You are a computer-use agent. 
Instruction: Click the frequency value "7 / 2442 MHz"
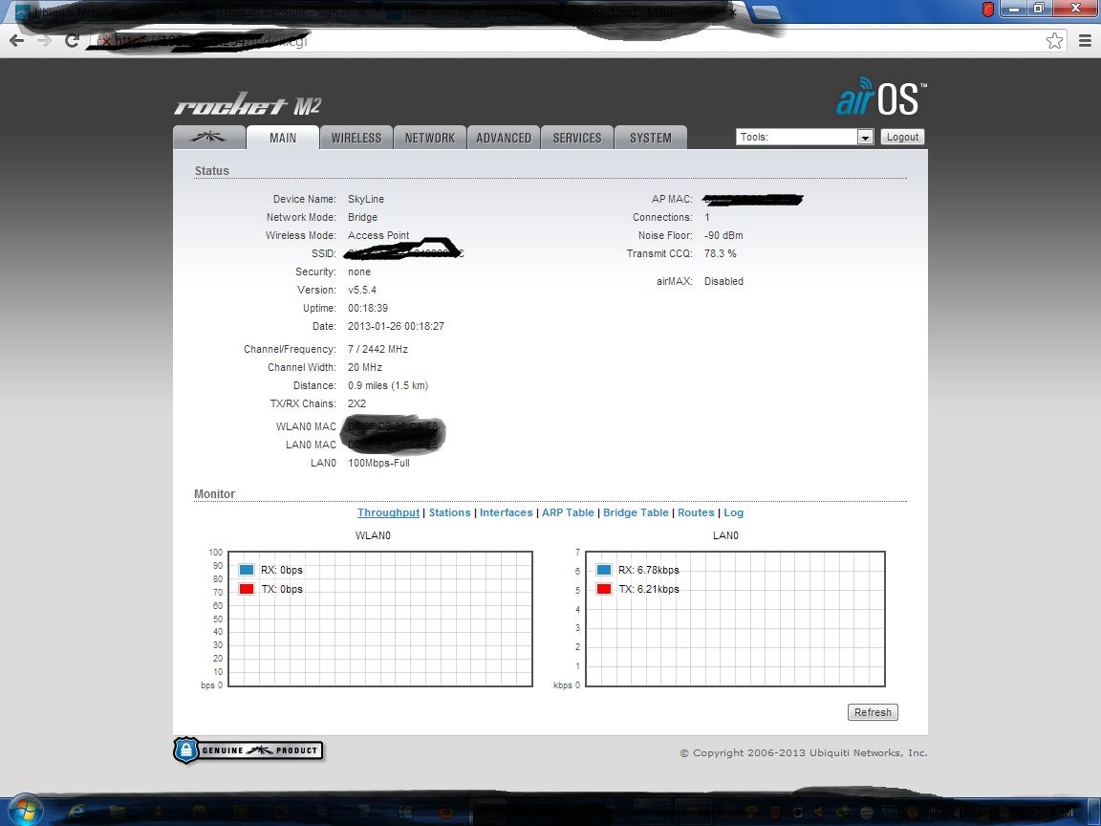click(378, 349)
